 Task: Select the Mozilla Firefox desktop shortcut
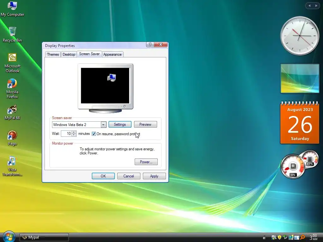coord(12,89)
